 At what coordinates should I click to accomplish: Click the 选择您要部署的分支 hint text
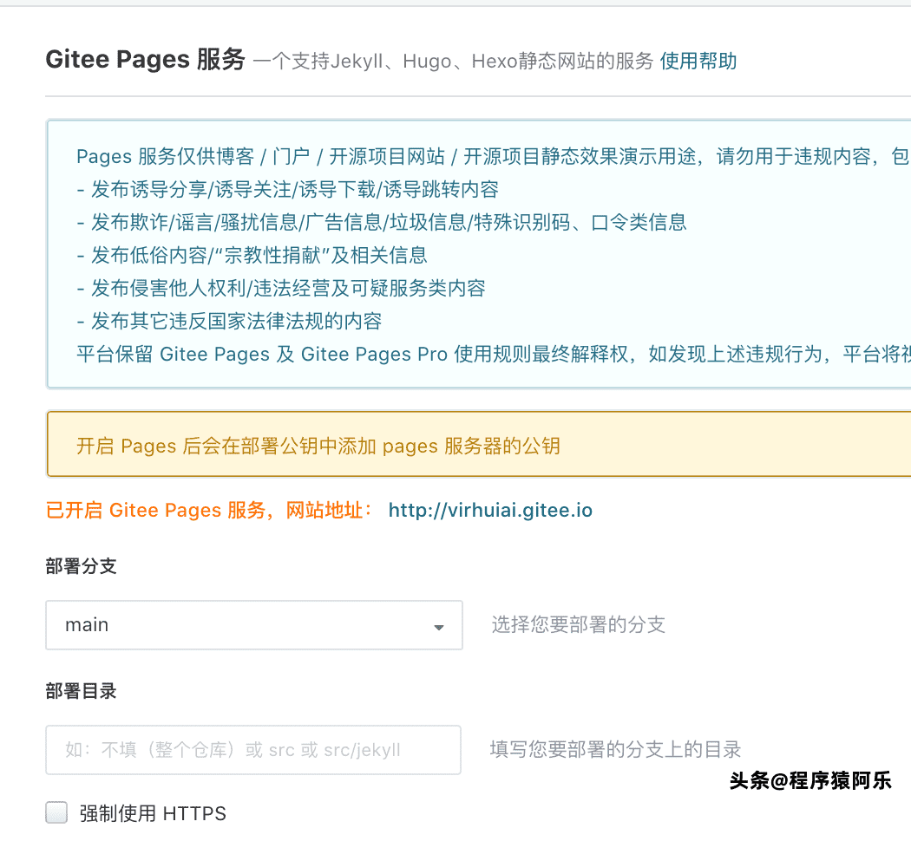point(578,624)
